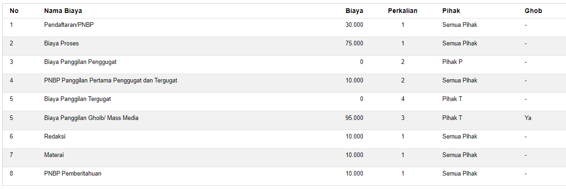Image resolution: width=566 pixels, height=189 pixels.
Task: Click the "Perkalian" column header
Action: 402,11
